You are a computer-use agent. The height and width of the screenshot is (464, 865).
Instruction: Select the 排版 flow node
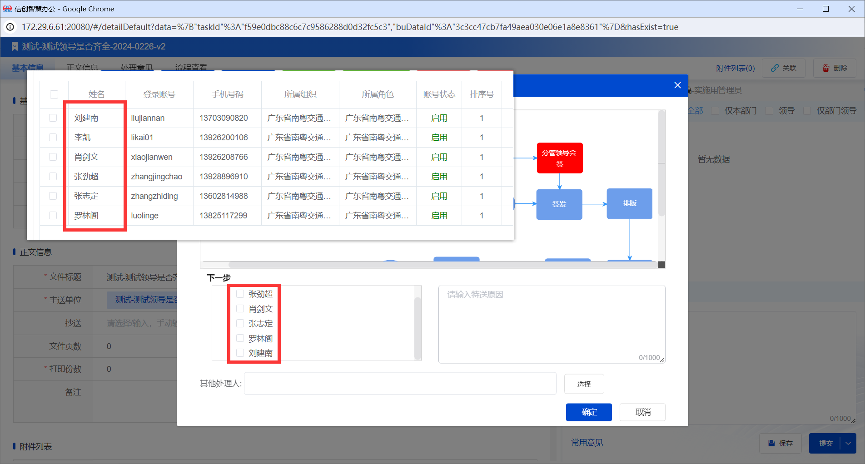pyautogui.click(x=630, y=203)
